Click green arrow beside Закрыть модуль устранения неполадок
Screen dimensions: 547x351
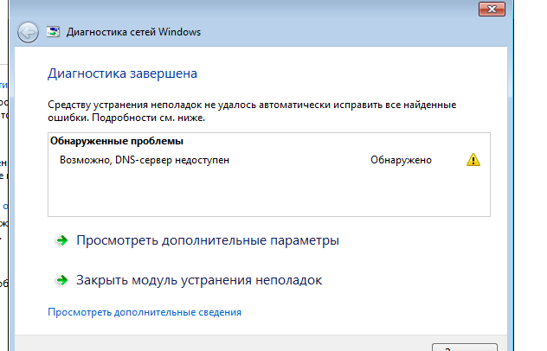[x=62, y=280]
